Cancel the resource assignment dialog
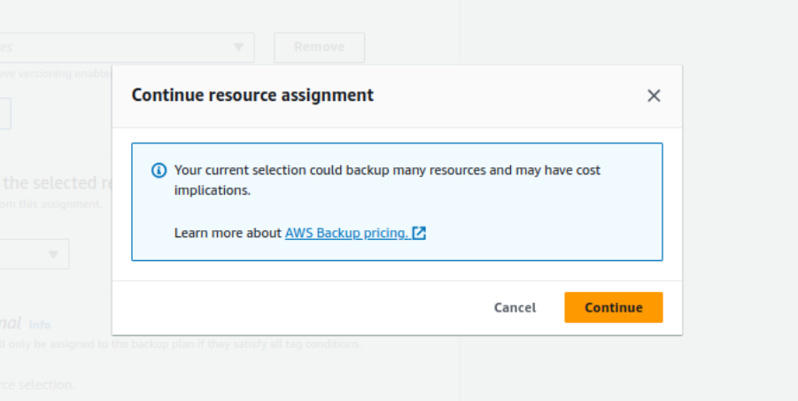The image size is (798, 401). tap(515, 307)
